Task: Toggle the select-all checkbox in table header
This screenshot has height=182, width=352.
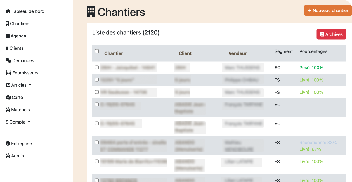Action: tap(97, 51)
